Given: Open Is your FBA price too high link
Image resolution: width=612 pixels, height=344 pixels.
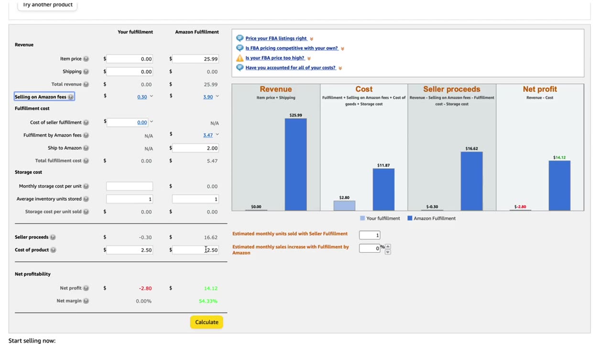Looking at the screenshot, I should click(x=275, y=58).
